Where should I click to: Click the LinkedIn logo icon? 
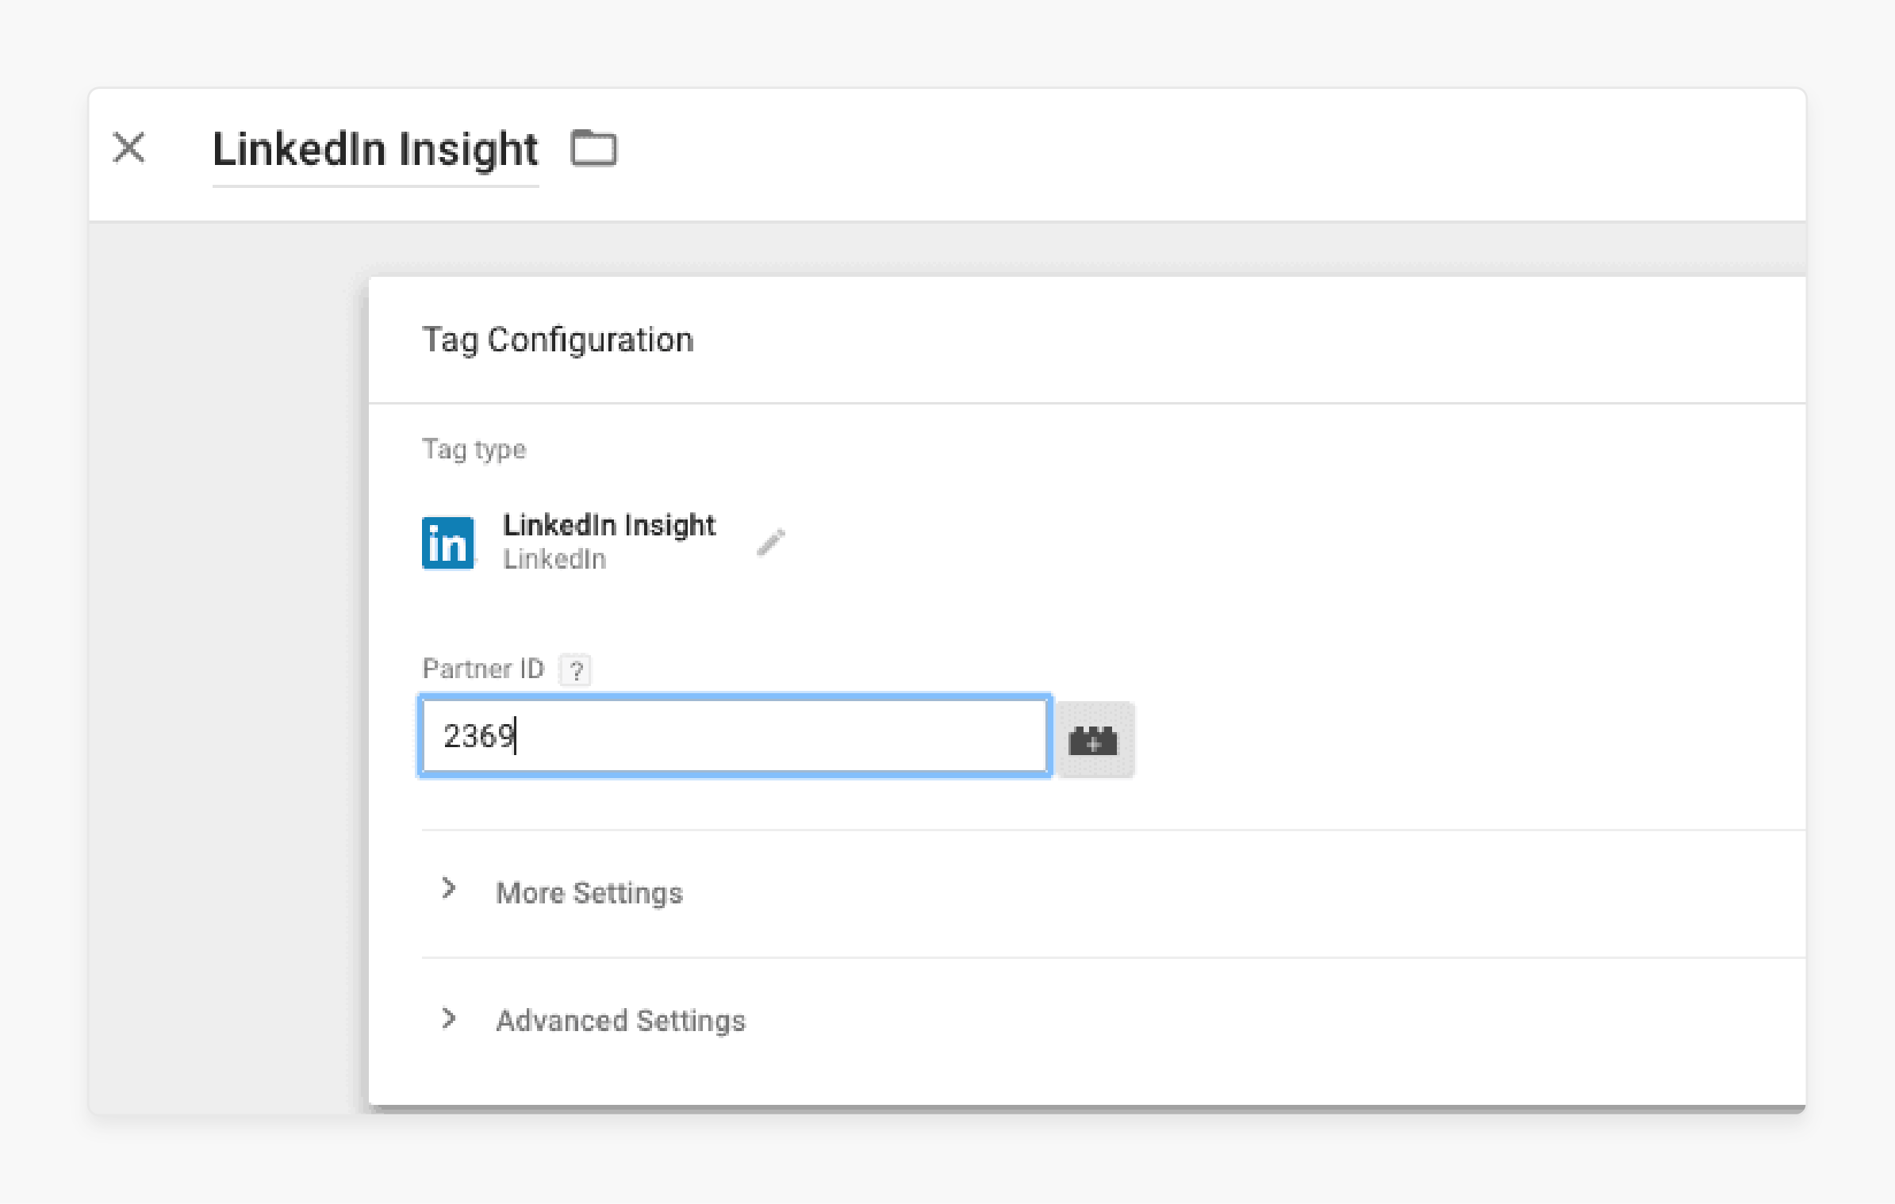click(x=448, y=543)
